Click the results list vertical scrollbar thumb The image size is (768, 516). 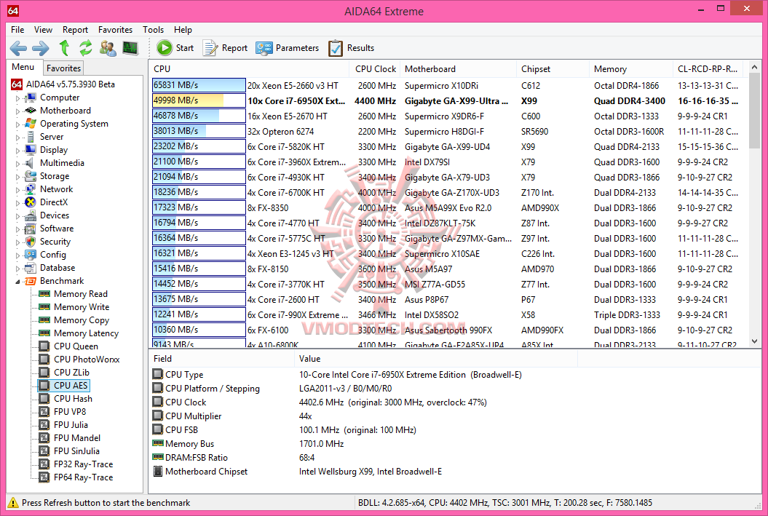coord(754,111)
